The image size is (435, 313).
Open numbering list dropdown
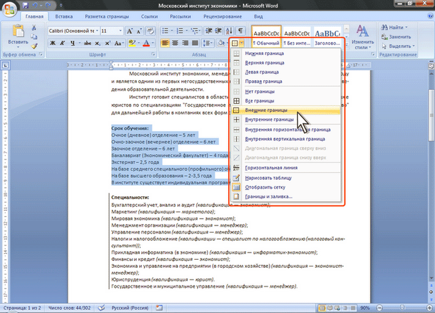[x=187, y=31]
